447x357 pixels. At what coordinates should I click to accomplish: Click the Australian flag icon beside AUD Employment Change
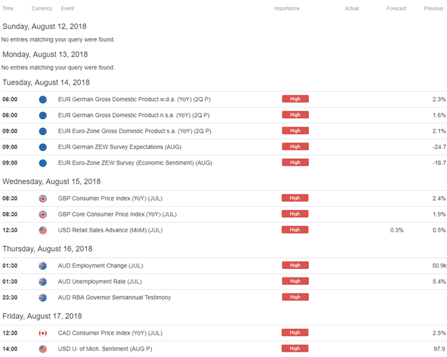tap(43, 266)
